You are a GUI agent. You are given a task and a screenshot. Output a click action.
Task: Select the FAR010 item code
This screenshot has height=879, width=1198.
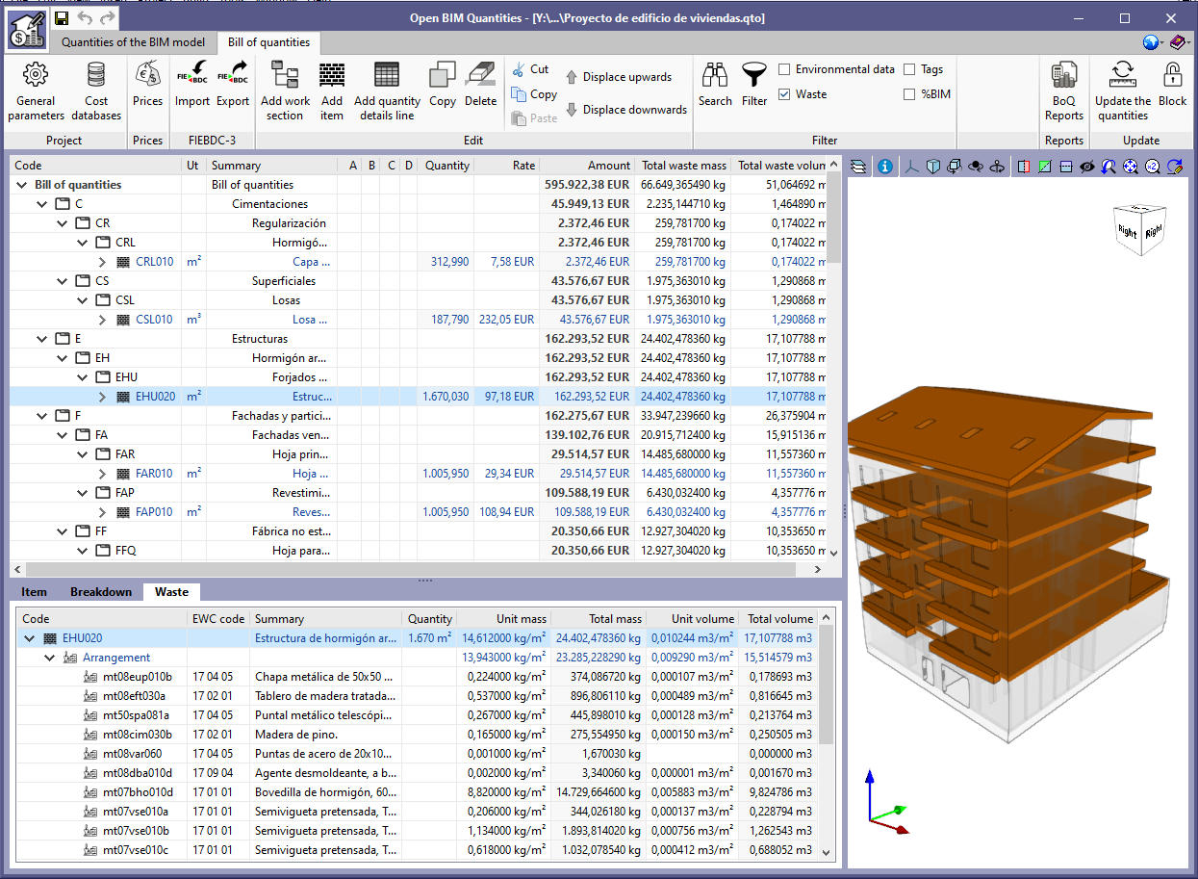[x=154, y=474]
